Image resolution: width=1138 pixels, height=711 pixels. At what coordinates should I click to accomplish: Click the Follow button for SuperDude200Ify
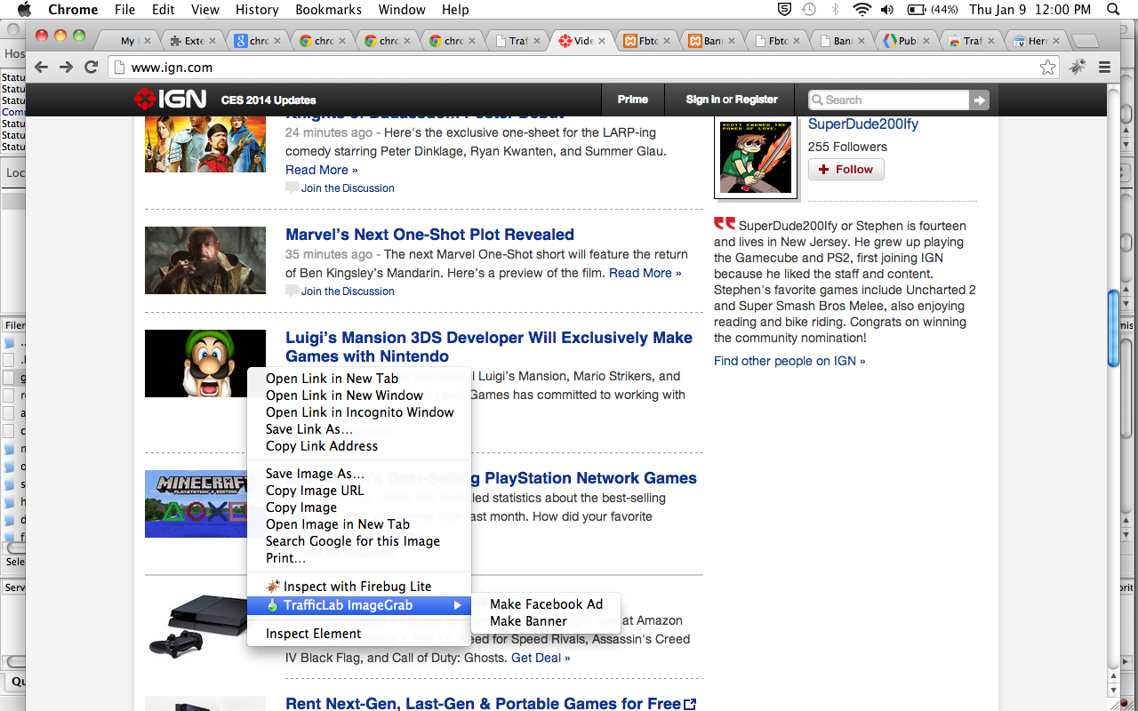click(845, 170)
